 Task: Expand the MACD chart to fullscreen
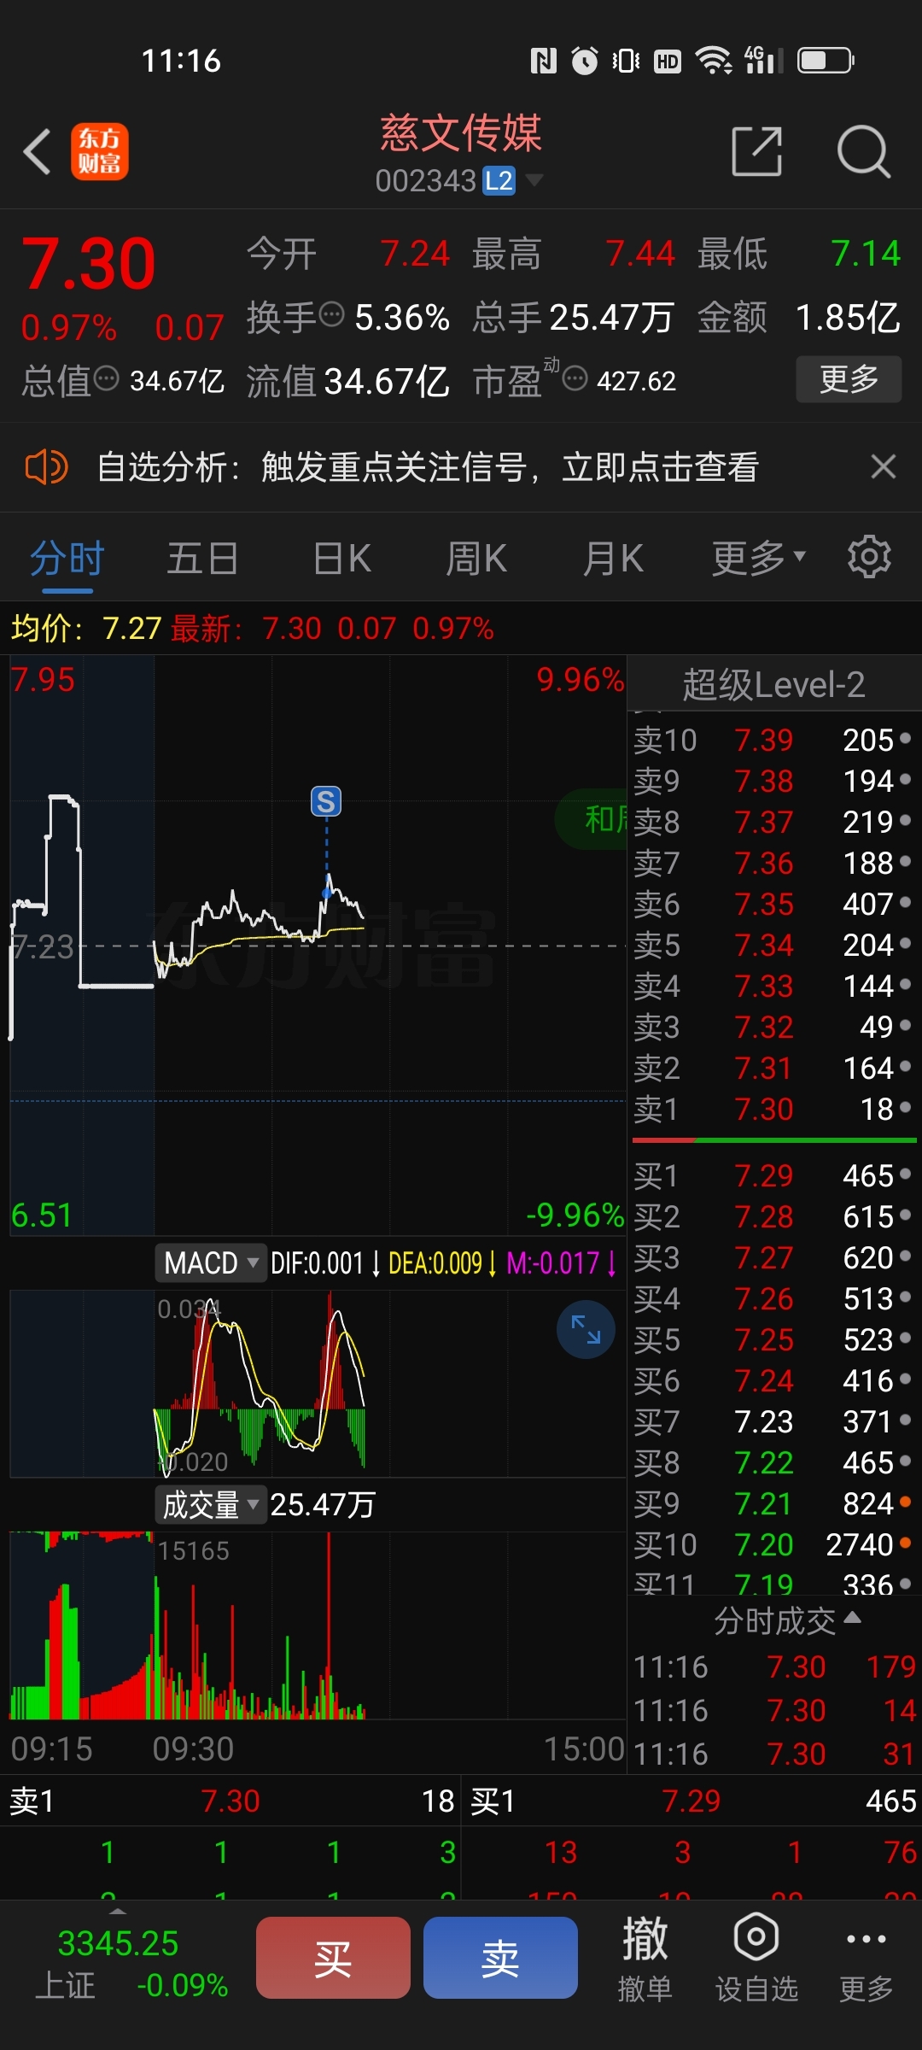[586, 1329]
